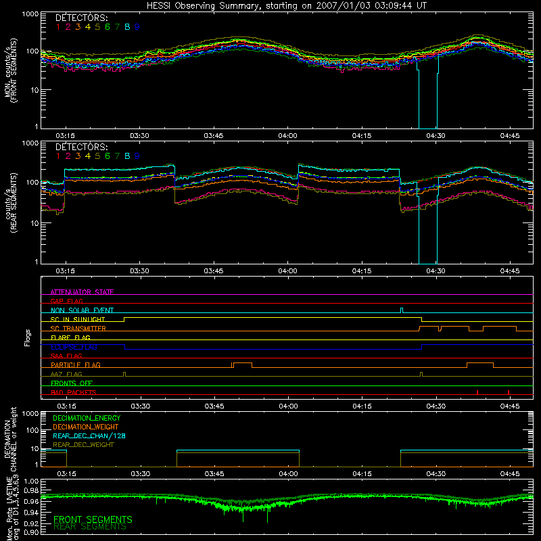Click the 0.92 value on the livetime axis
Image resolution: width=541 pixels, height=541 pixels.
coord(31,523)
